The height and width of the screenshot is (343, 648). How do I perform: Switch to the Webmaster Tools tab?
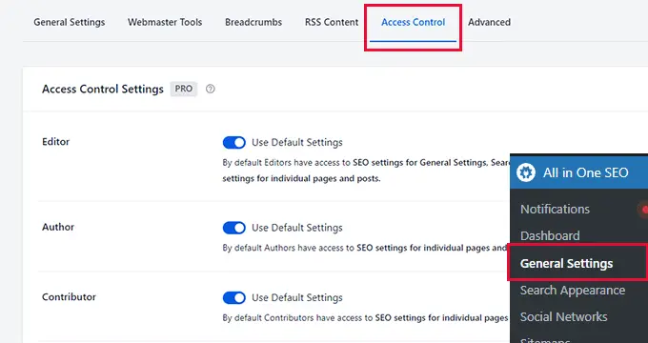[165, 22]
